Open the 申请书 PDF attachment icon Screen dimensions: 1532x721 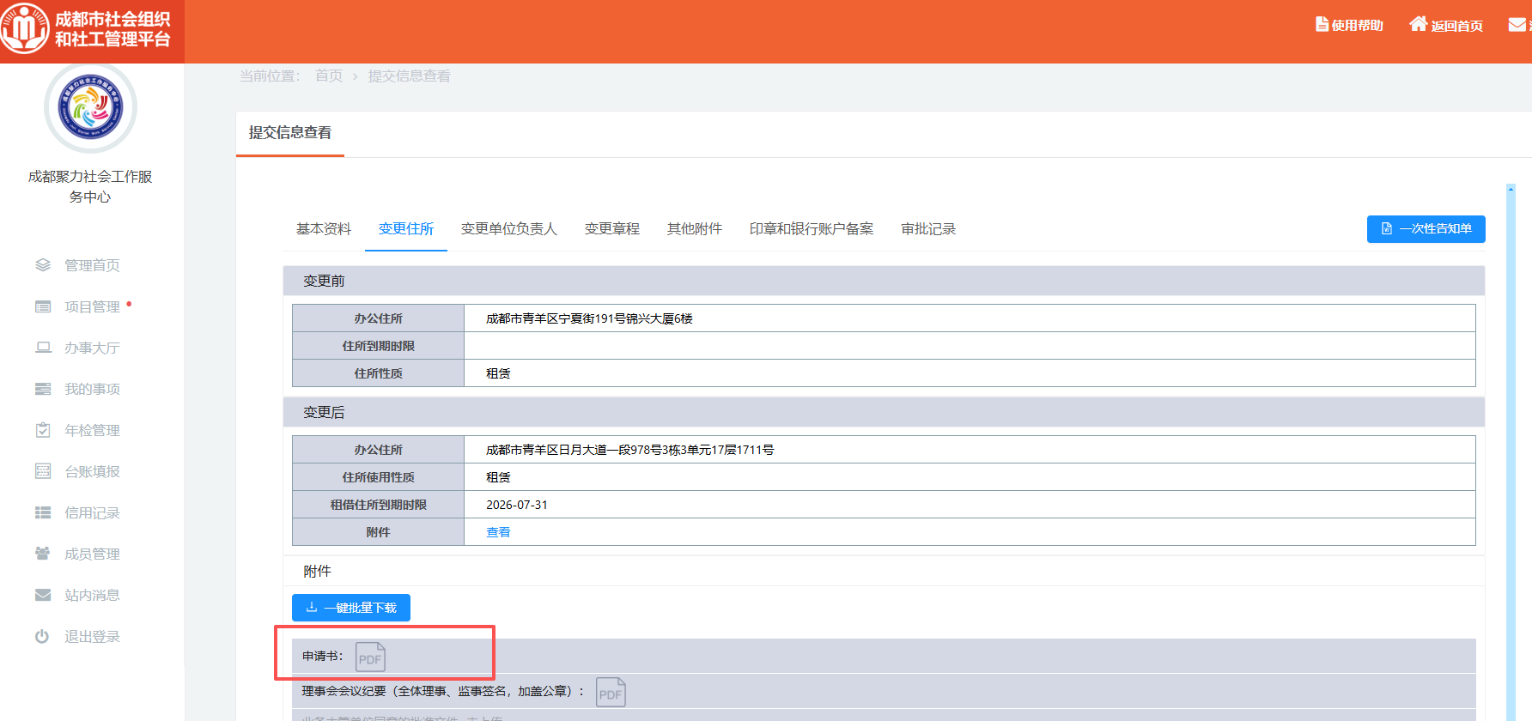click(370, 657)
